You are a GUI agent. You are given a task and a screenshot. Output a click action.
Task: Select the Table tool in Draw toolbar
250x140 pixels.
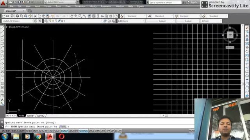click(2, 96)
